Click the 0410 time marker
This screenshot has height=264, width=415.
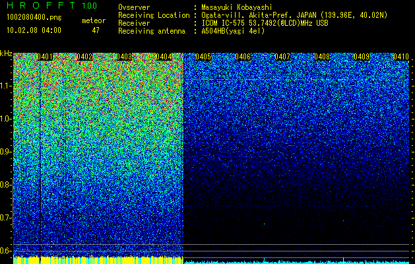pyautogui.click(x=401, y=57)
